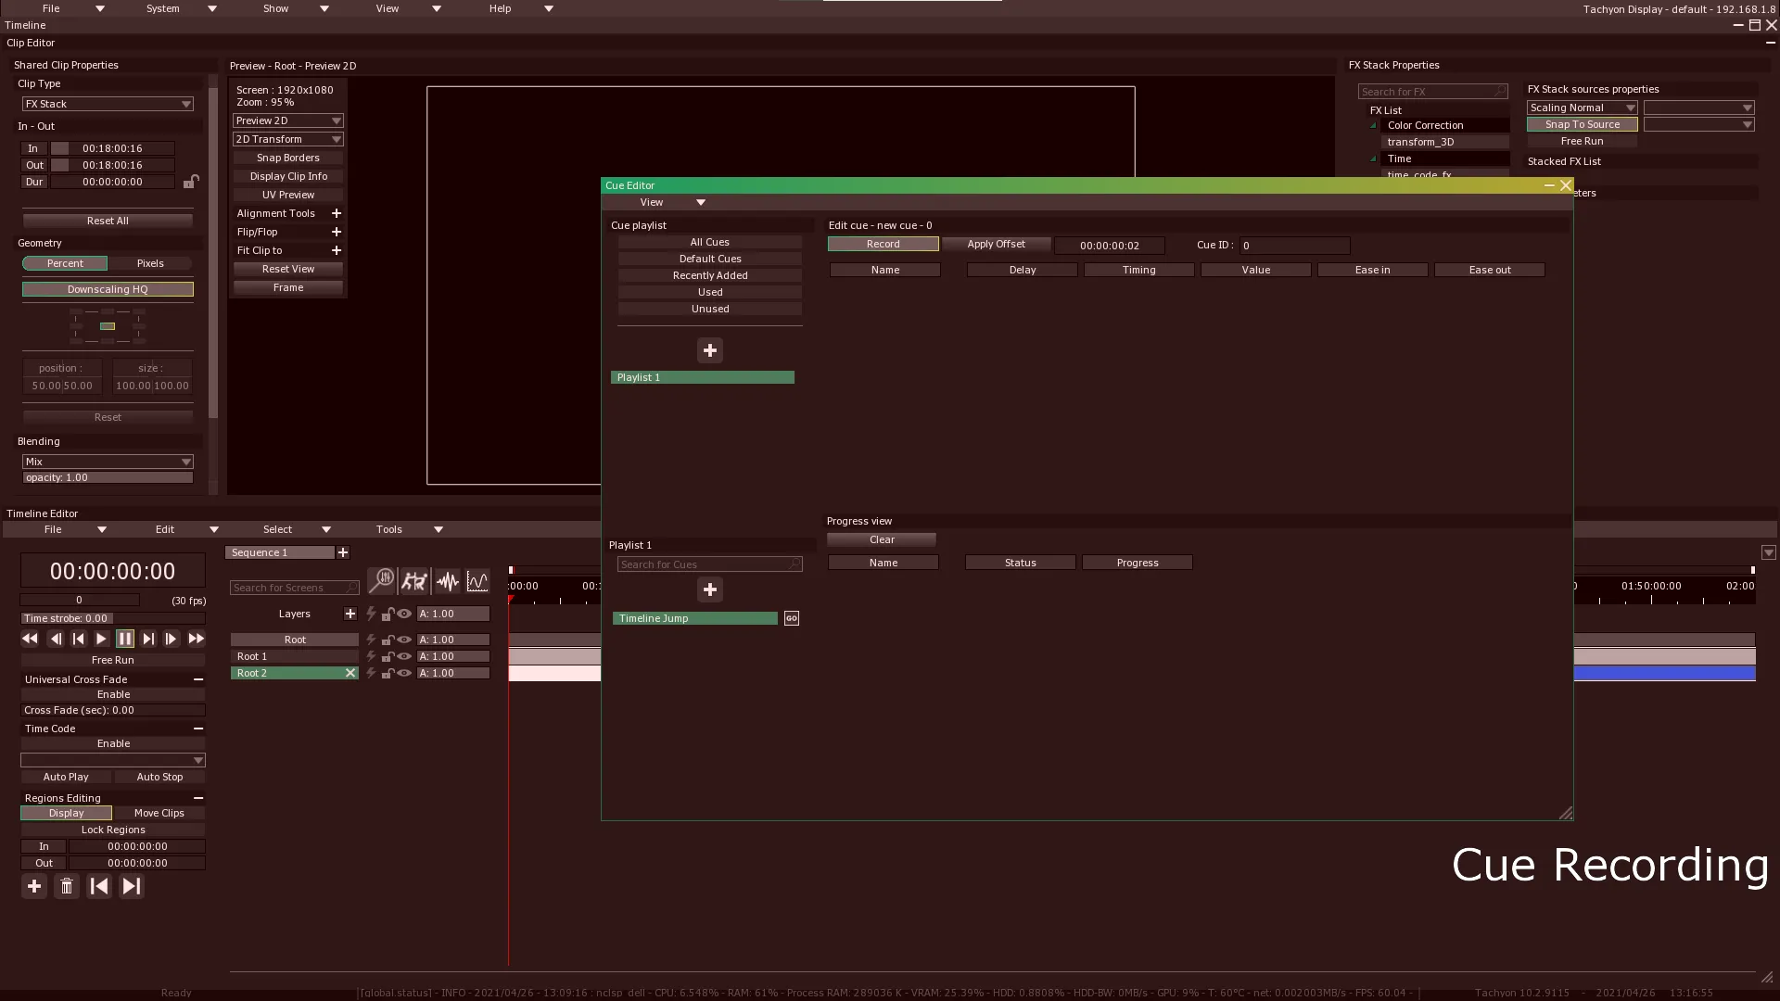The image size is (1780, 1001).
Task: Add a new region with plus icon
Action: (34, 887)
